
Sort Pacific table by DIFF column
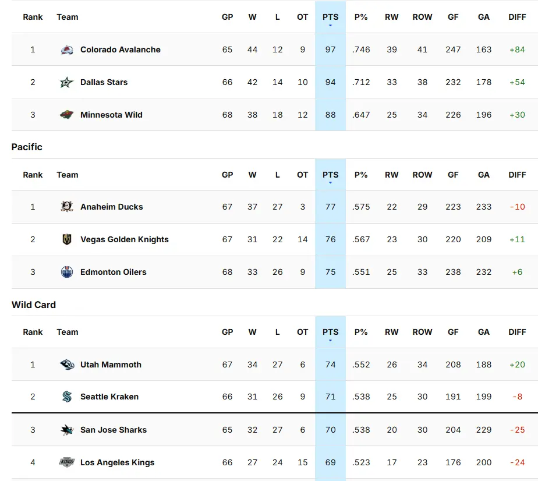(x=516, y=175)
